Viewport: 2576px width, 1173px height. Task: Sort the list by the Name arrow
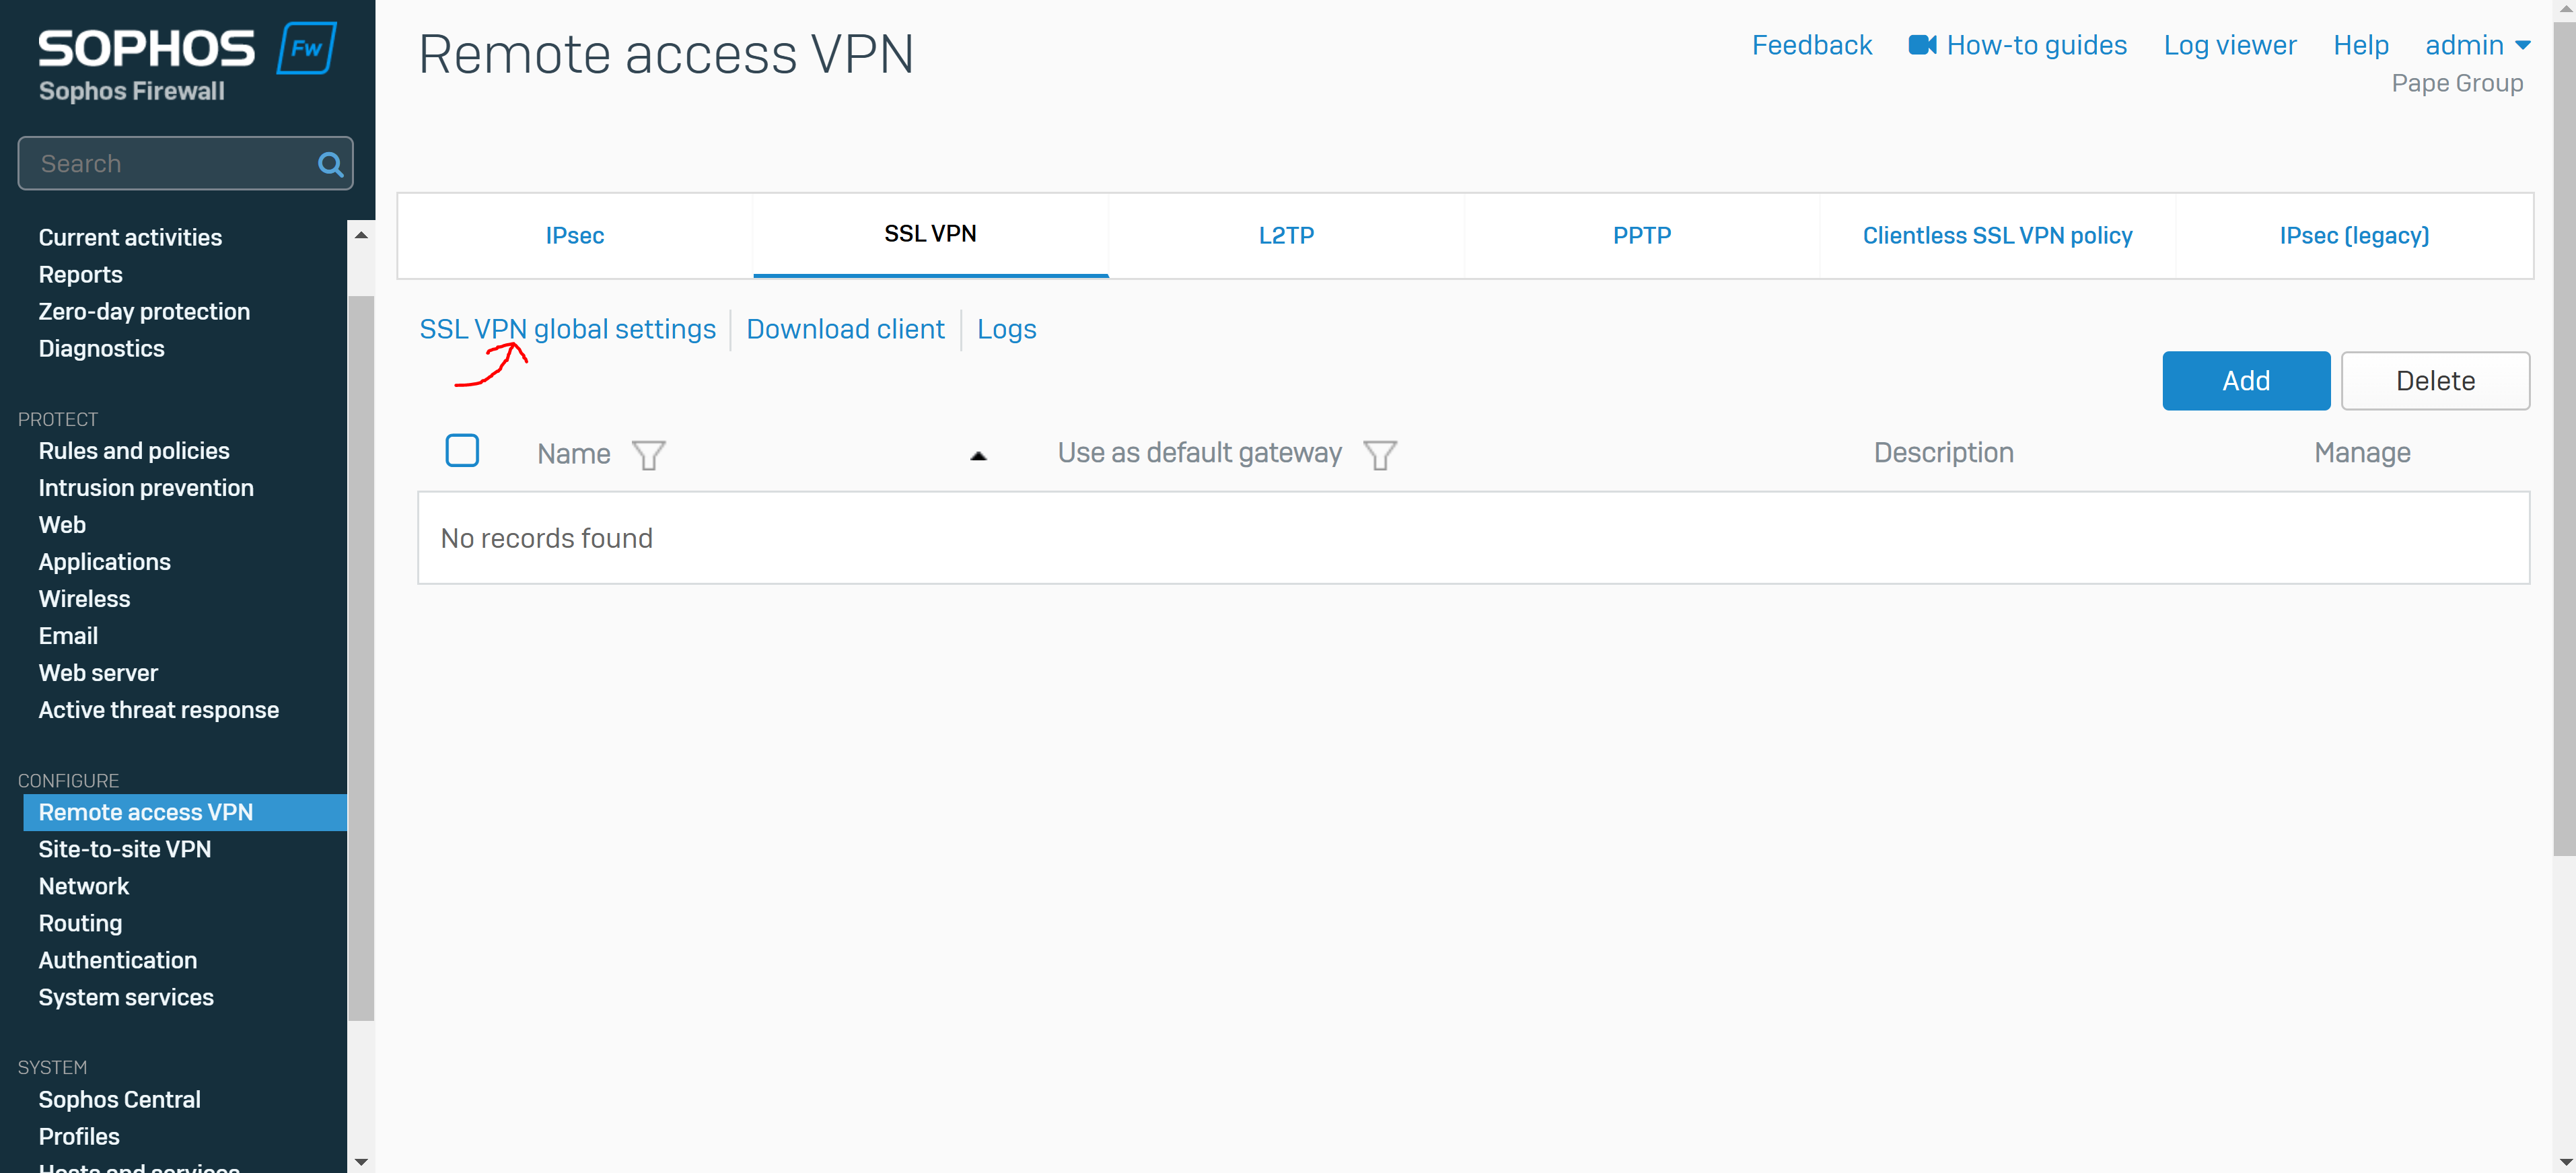coord(978,456)
